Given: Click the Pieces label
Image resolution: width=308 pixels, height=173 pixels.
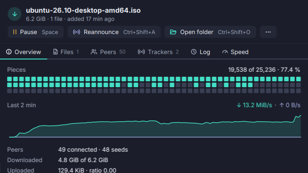Looking at the screenshot, I should pos(16,69).
